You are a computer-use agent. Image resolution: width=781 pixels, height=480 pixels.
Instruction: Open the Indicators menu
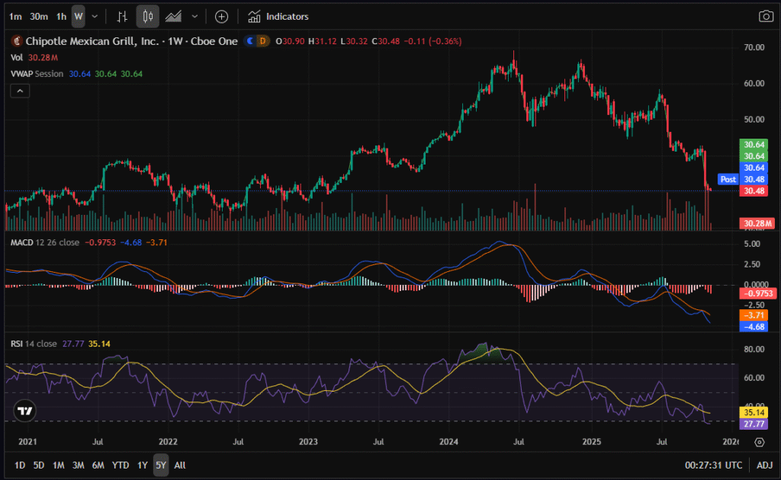pyautogui.click(x=278, y=16)
